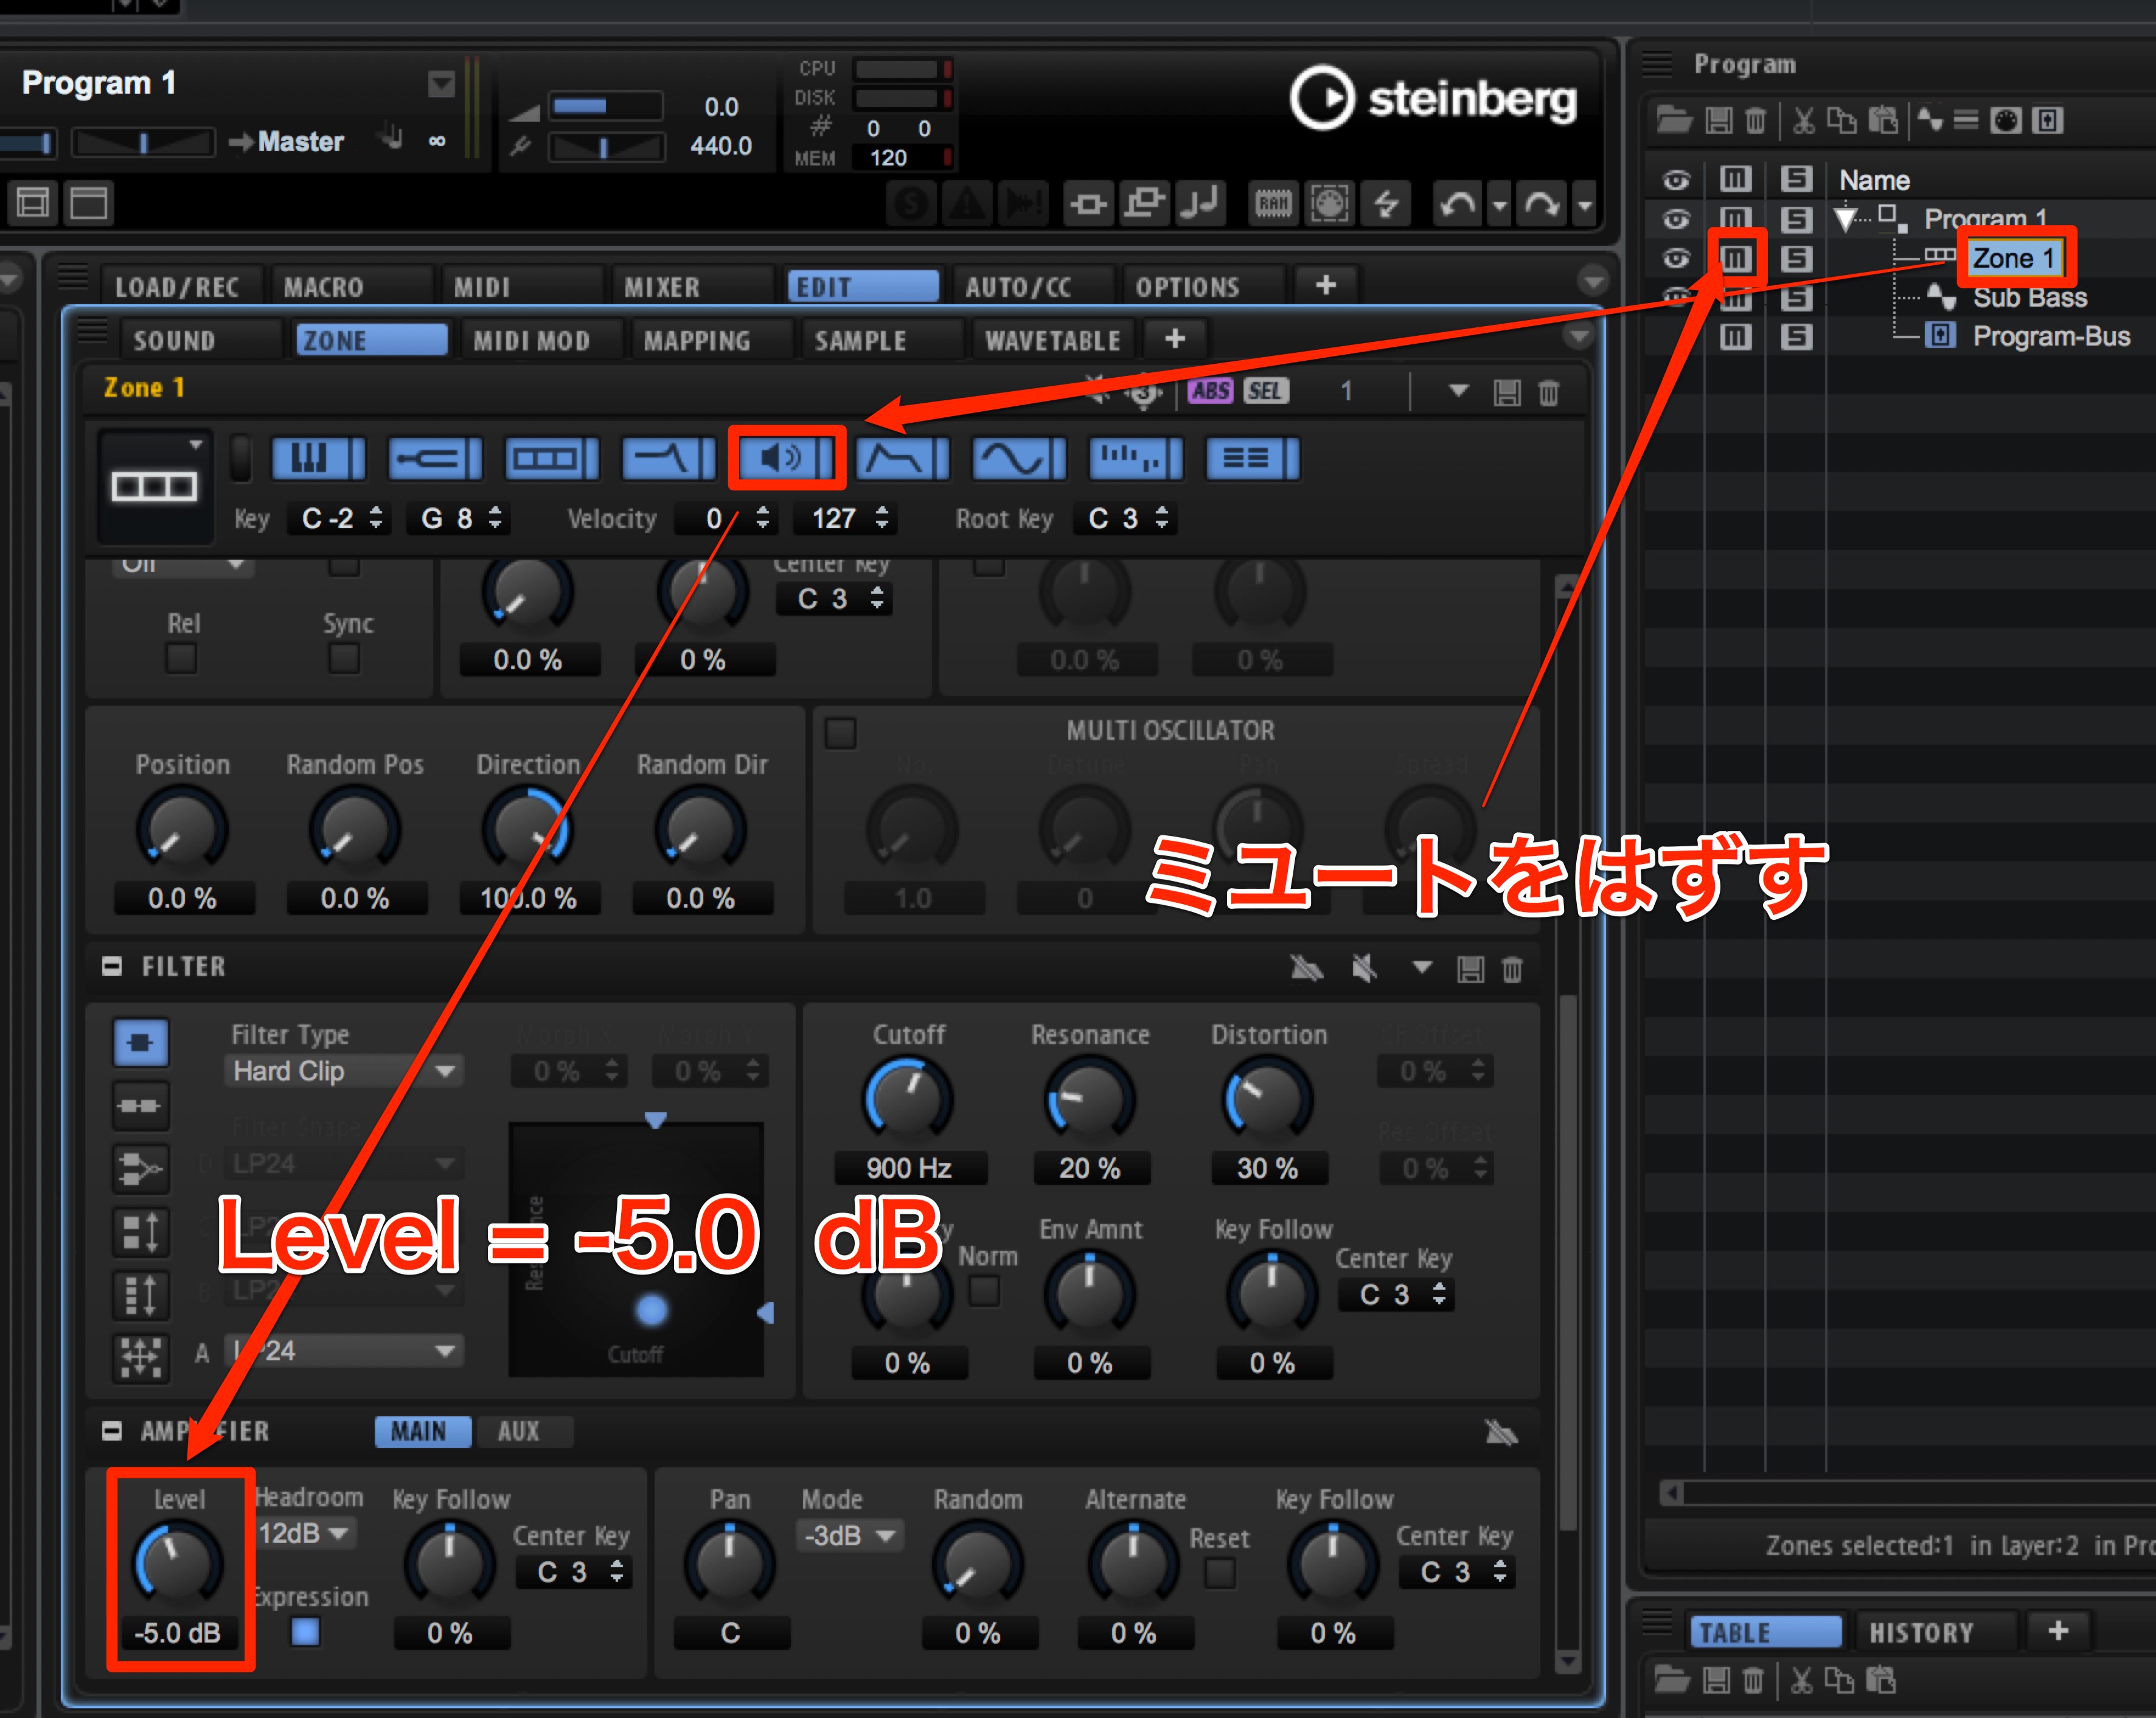The width and height of the screenshot is (2156, 1718).
Task: Show the Step Modulator section icon
Action: pos(1136,460)
